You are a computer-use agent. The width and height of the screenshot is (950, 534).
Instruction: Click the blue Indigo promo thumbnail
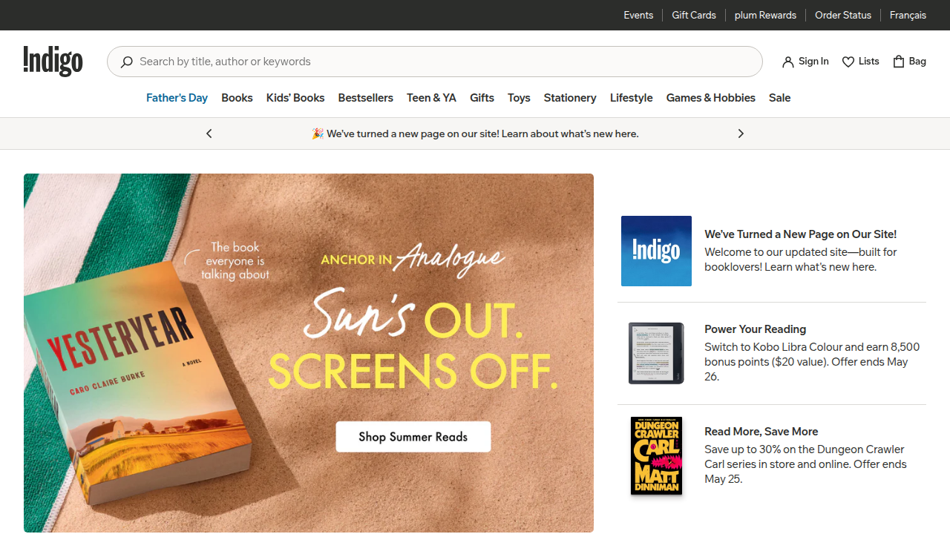(656, 251)
